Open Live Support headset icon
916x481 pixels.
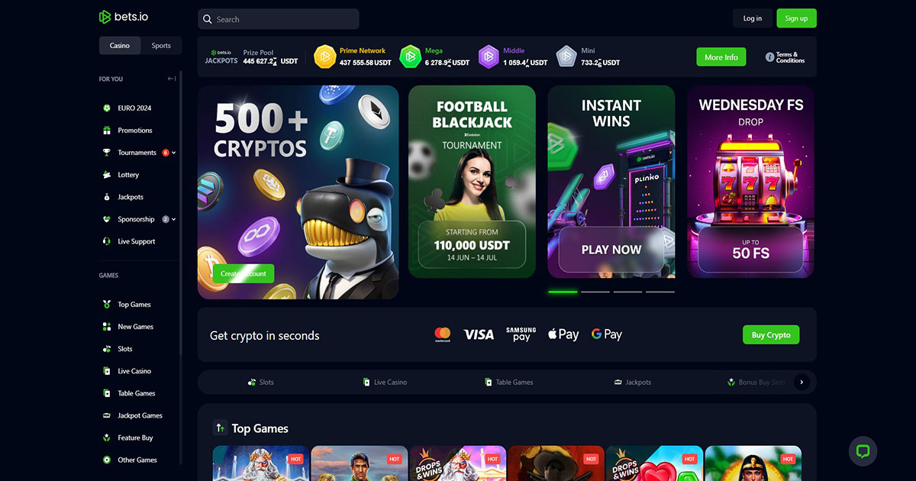pyautogui.click(x=107, y=241)
